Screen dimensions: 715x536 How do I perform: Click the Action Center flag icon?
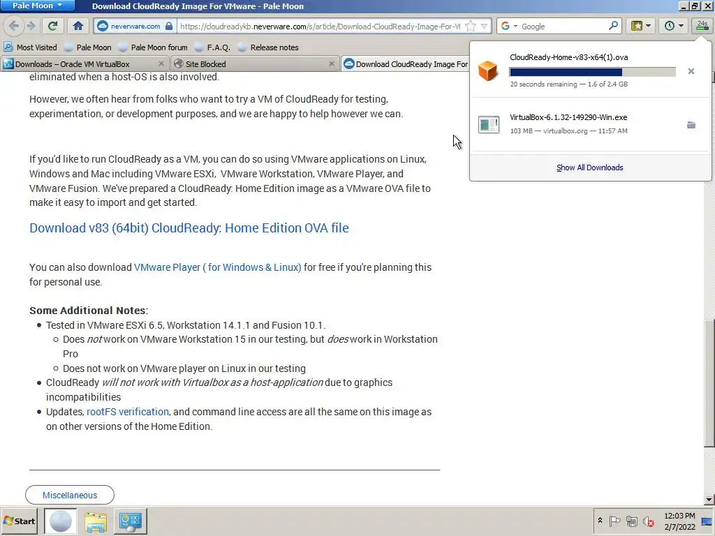(x=614, y=521)
